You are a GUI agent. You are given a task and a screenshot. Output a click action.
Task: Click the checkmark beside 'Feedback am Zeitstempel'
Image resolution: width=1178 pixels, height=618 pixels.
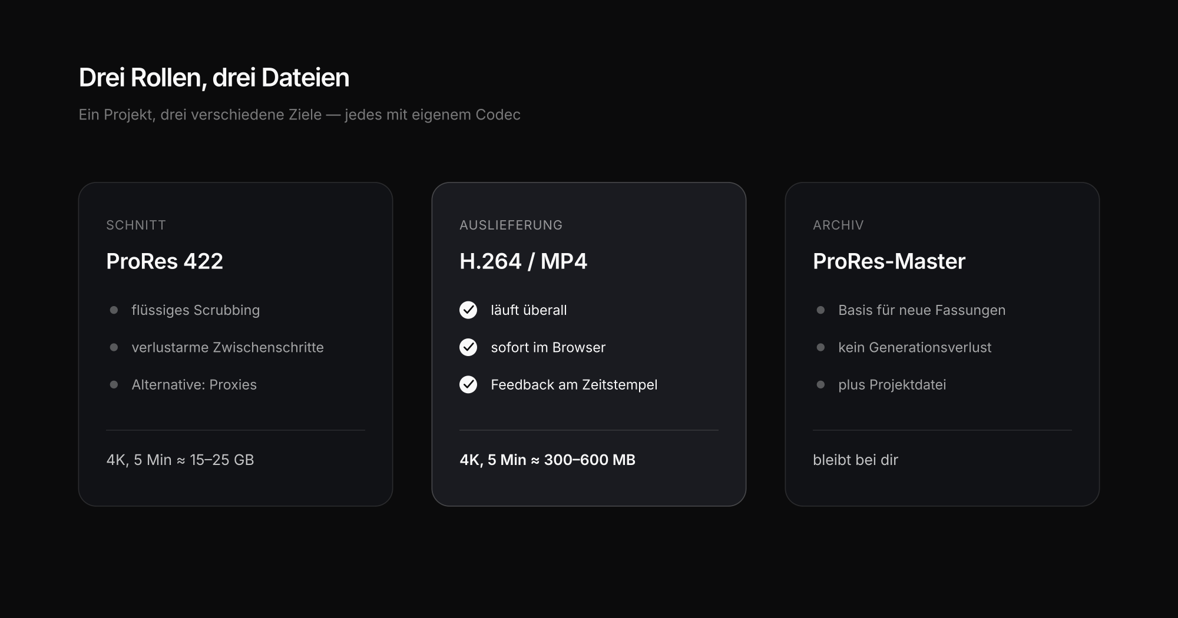pyautogui.click(x=468, y=384)
